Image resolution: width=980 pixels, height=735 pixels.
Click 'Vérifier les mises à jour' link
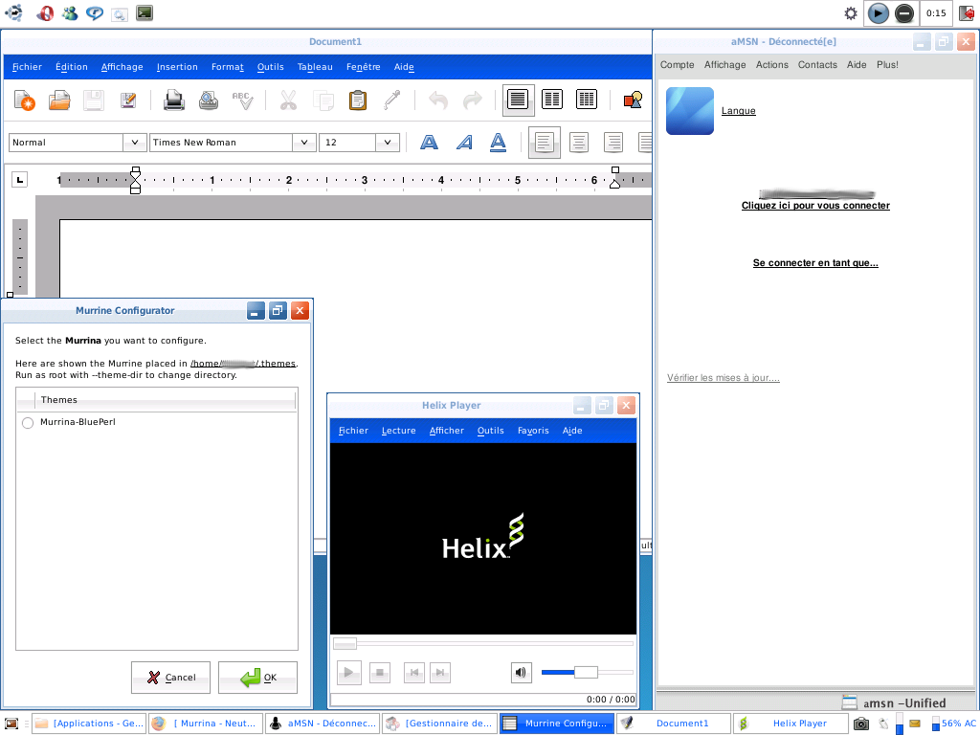pyautogui.click(x=724, y=377)
